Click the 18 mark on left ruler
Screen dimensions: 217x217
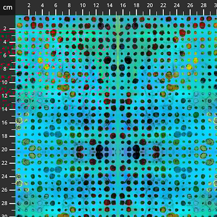(x=5, y=136)
